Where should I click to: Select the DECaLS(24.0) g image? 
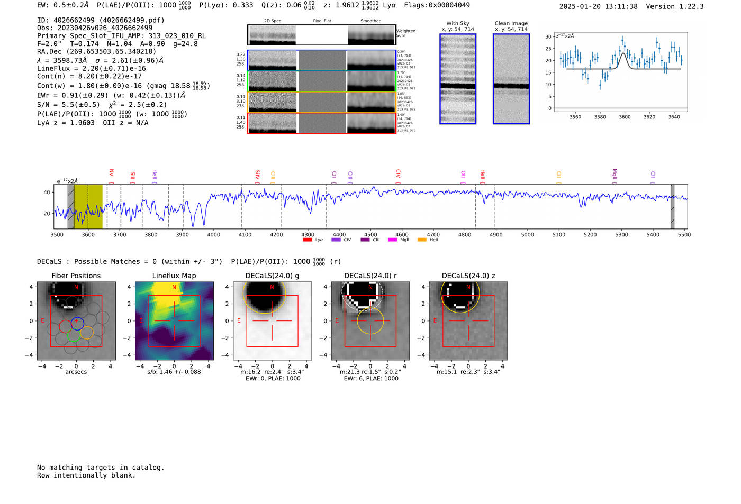(272, 321)
